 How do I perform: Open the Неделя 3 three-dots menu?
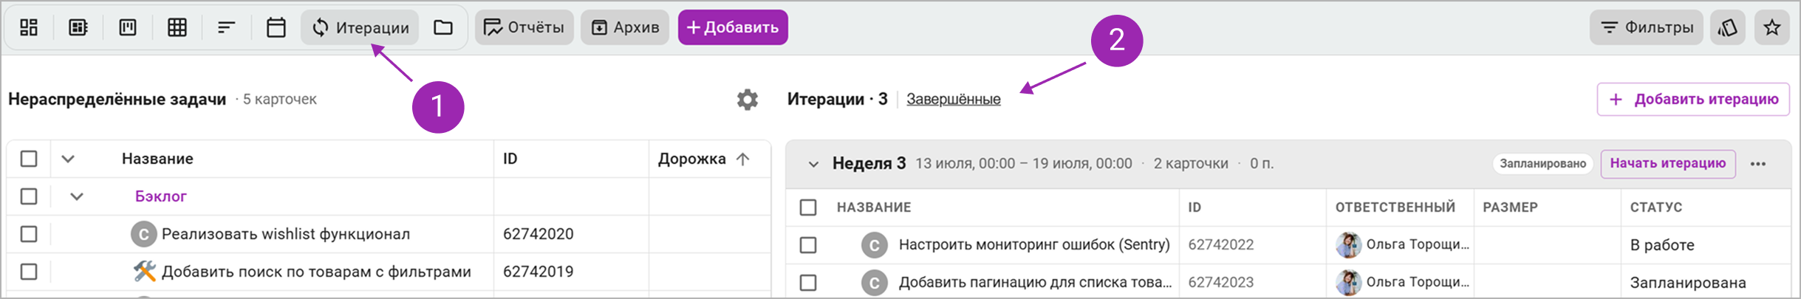[1757, 164]
